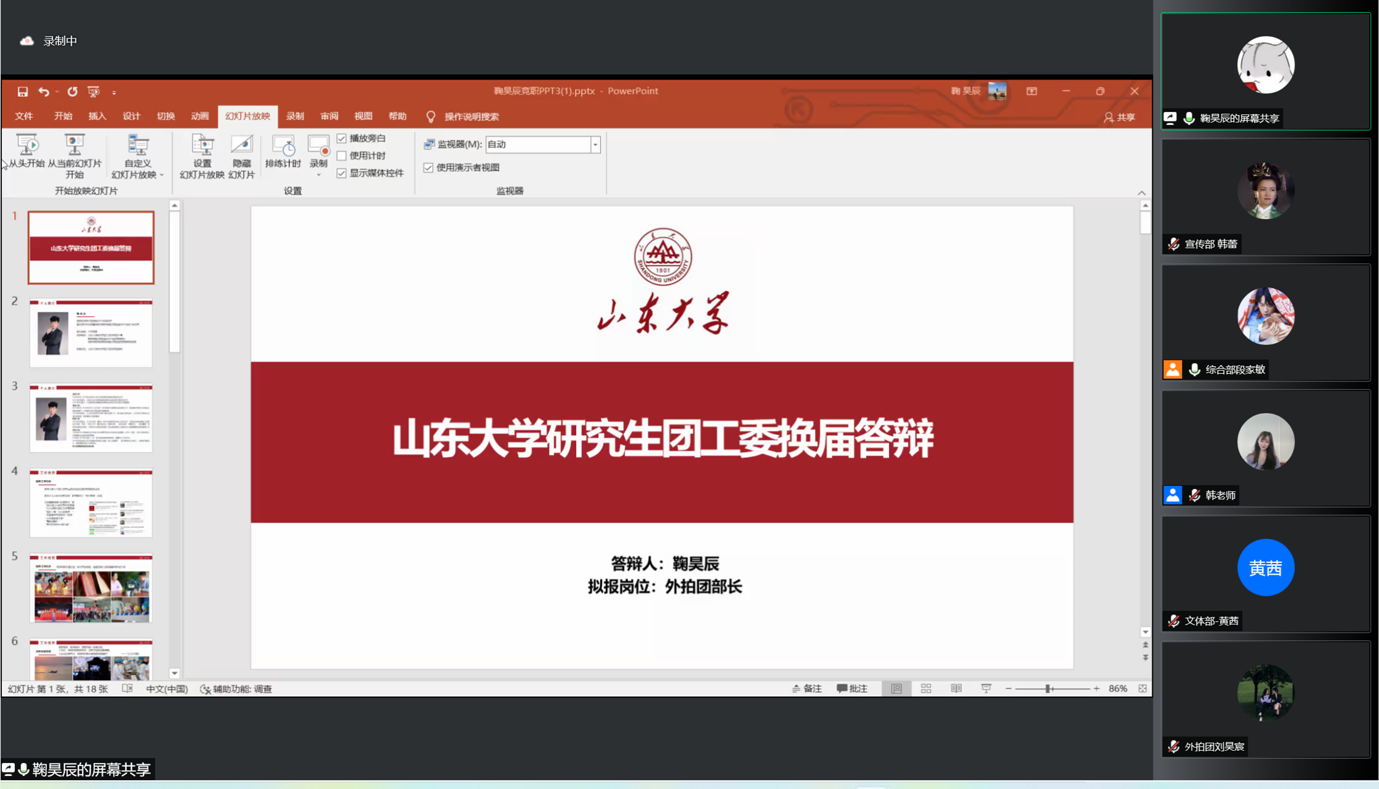The height and width of the screenshot is (789, 1379).
Task: Enable Use Timings (使用计时) checkbox
Action: pos(342,156)
